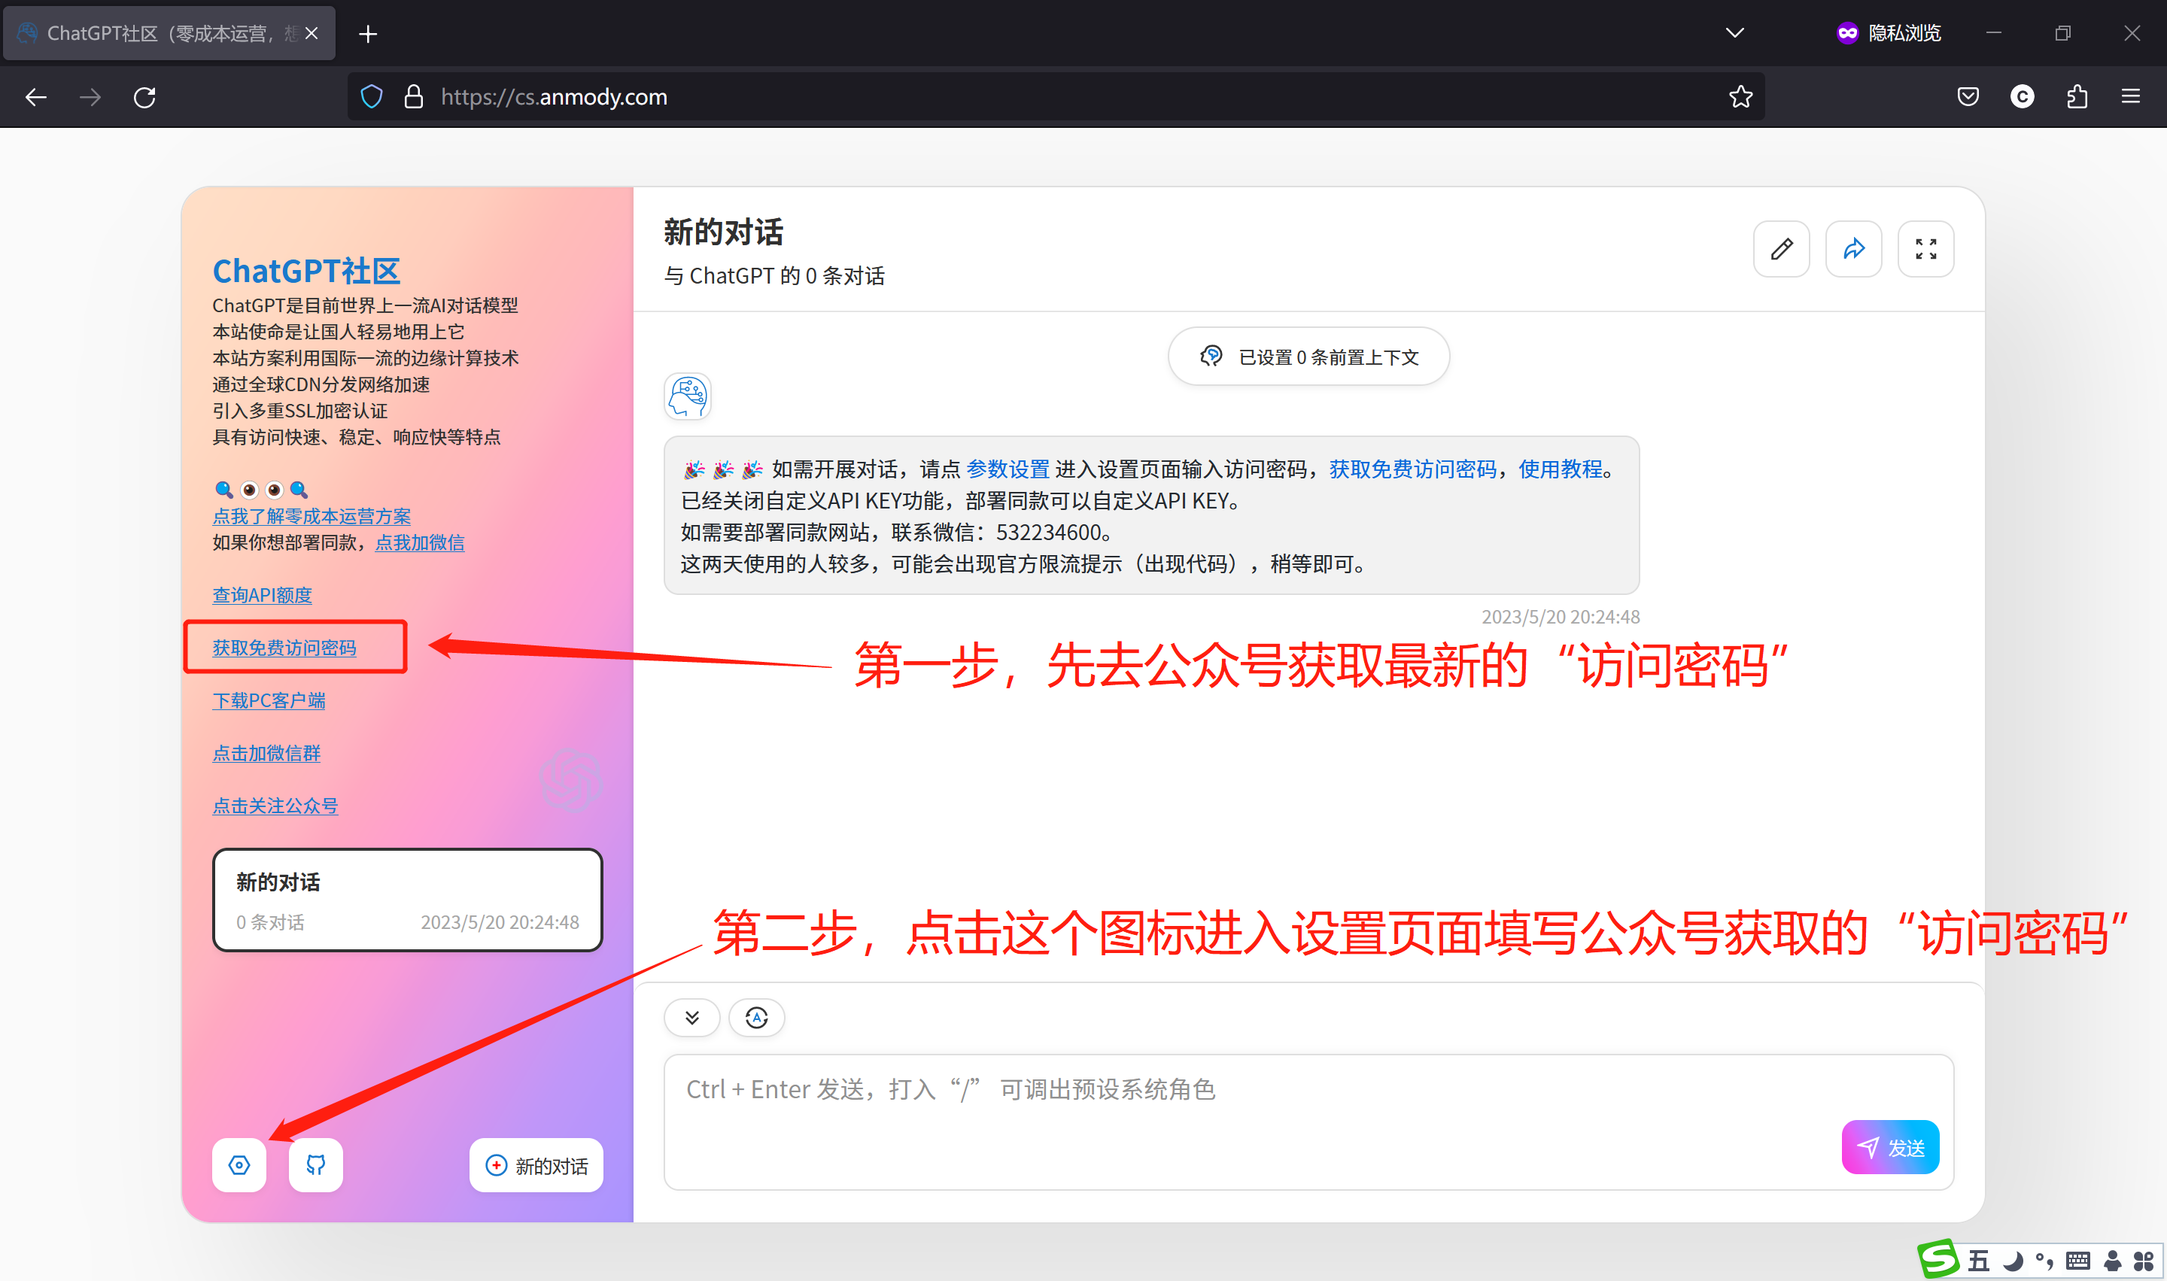Open 下载PC客户端 link
The width and height of the screenshot is (2167, 1281).
[269, 700]
